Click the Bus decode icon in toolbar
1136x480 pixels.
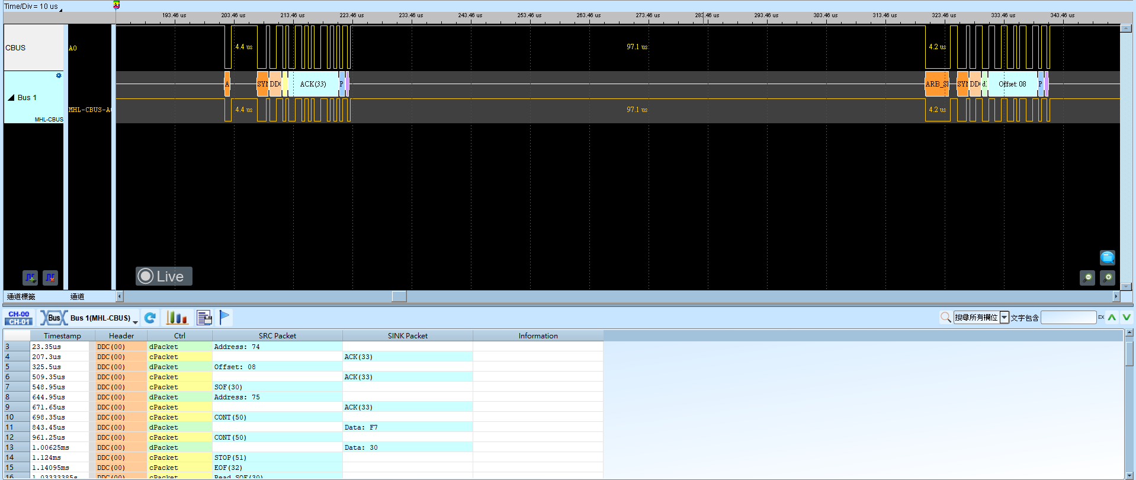pyautogui.click(x=53, y=318)
